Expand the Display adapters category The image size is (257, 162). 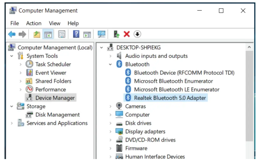pos(110,132)
